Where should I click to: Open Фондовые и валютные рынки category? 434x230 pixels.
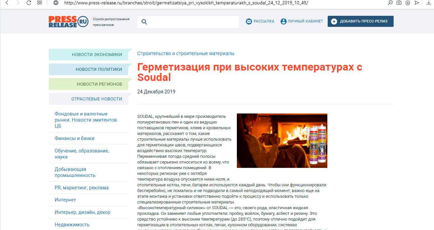(86, 120)
